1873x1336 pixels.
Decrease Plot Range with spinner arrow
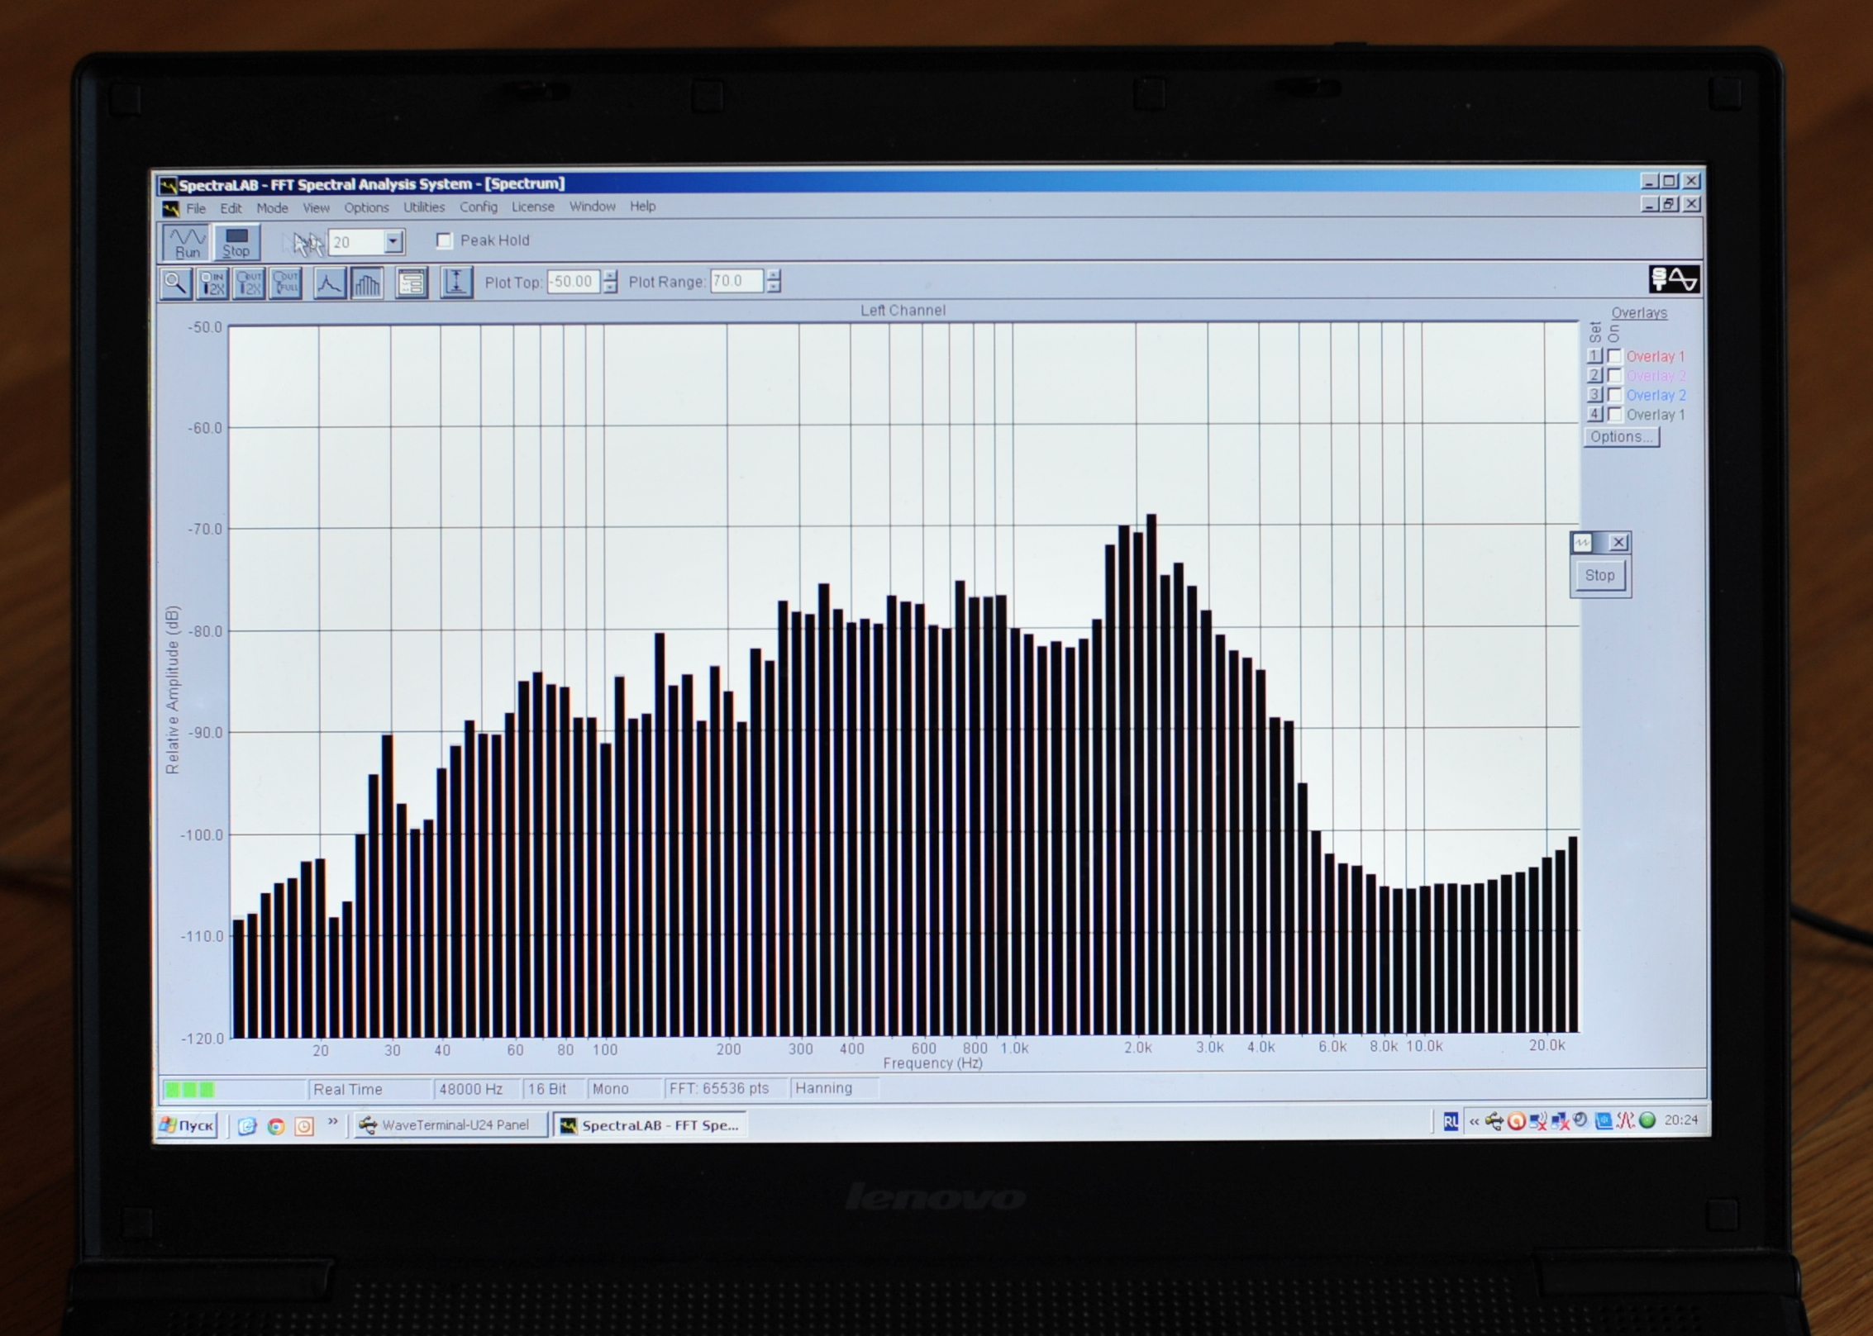coord(773,288)
